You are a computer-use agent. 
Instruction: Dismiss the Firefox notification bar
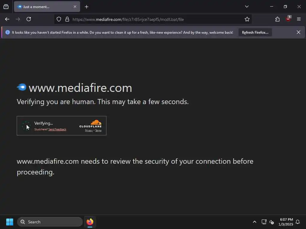[x=299, y=32]
